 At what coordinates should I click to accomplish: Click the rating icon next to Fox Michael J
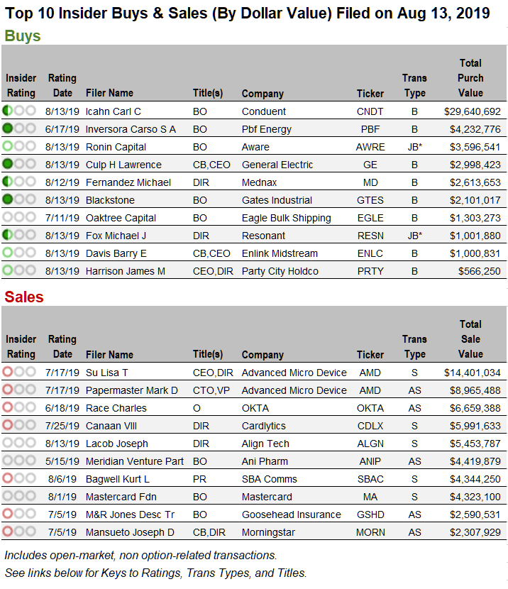19,236
